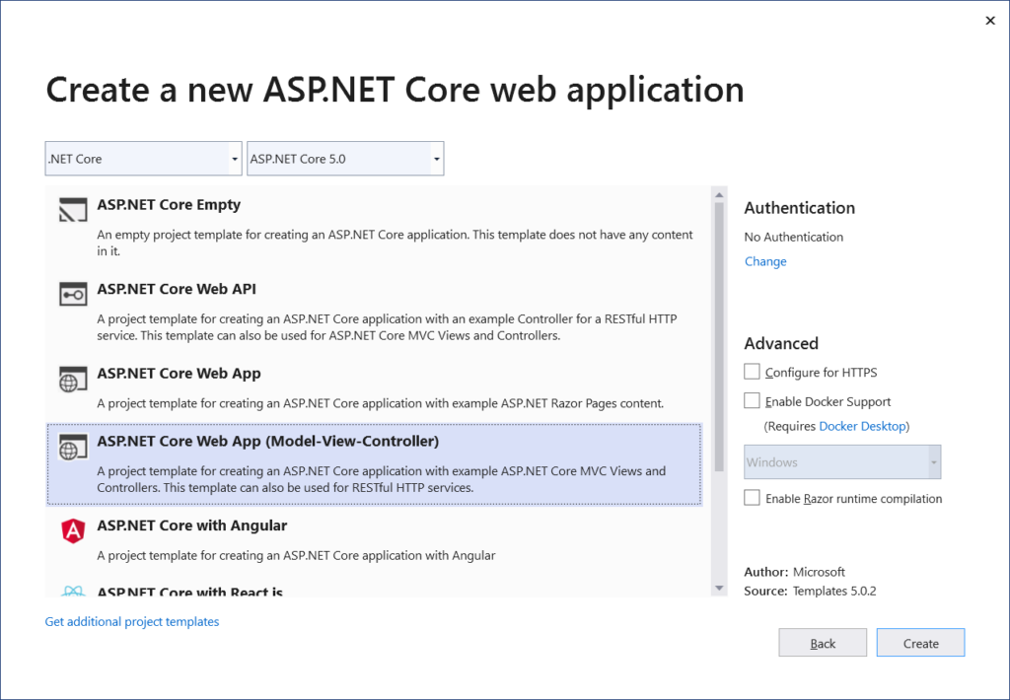Select the ASP.NET Core Web API template title
The image size is (1010, 700).
(177, 289)
